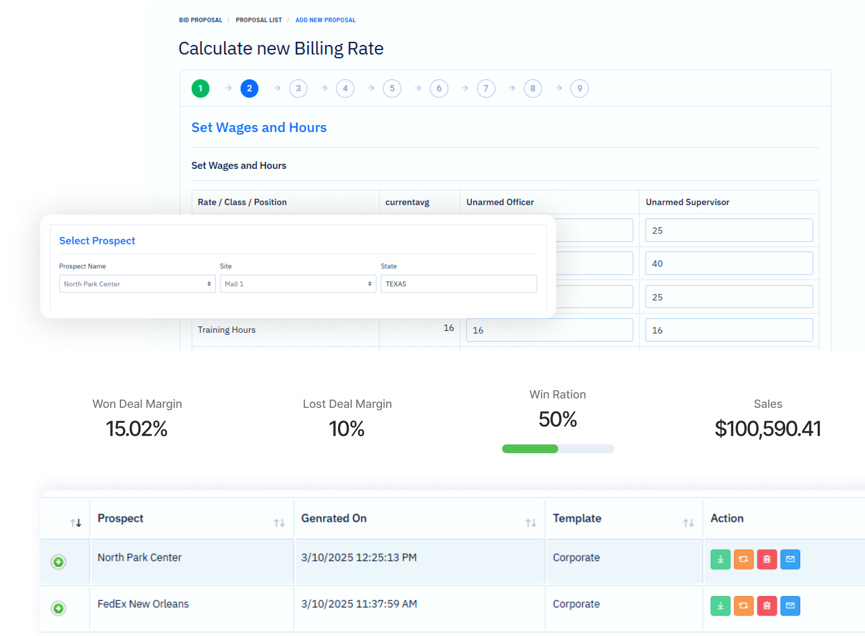Sort the table by Prospect column
The image size is (865, 636).
279,523
